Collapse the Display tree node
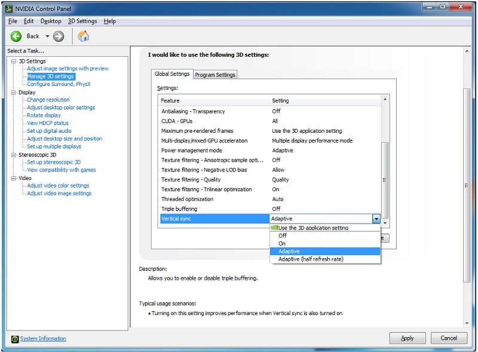The width and height of the screenshot is (478, 352). pyautogui.click(x=13, y=93)
